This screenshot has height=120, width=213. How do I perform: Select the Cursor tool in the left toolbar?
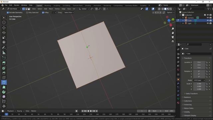(x=4, y=22)
